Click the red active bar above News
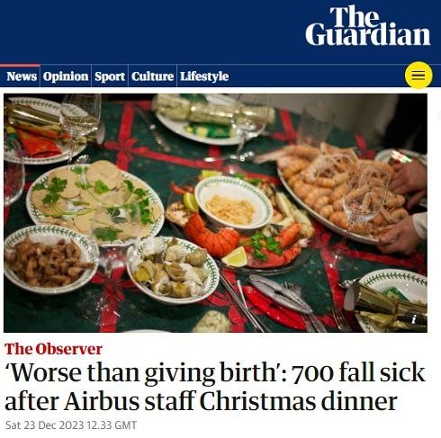This screenshot has width=441, height=438. tap(20, 66)
